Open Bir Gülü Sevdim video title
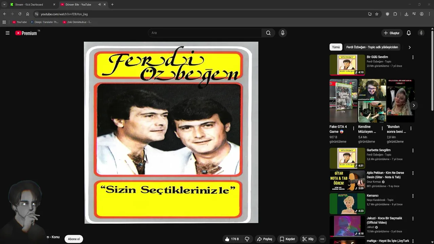Image resolution: width=434 pixels, height=244 pixels. 377,57
